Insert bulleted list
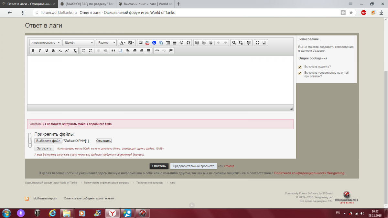The height and width of the screenshot is (218, 388). 91,51
